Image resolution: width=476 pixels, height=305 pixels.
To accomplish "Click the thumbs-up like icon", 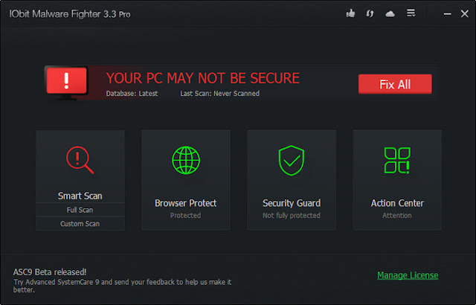I will [350, 13].
